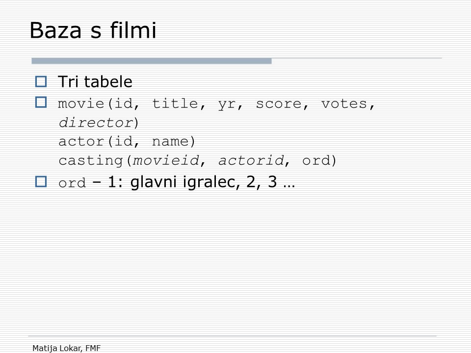Click the gray-blue bar under the title
Screen dimensions: 471x353
(x=151, y=61)
